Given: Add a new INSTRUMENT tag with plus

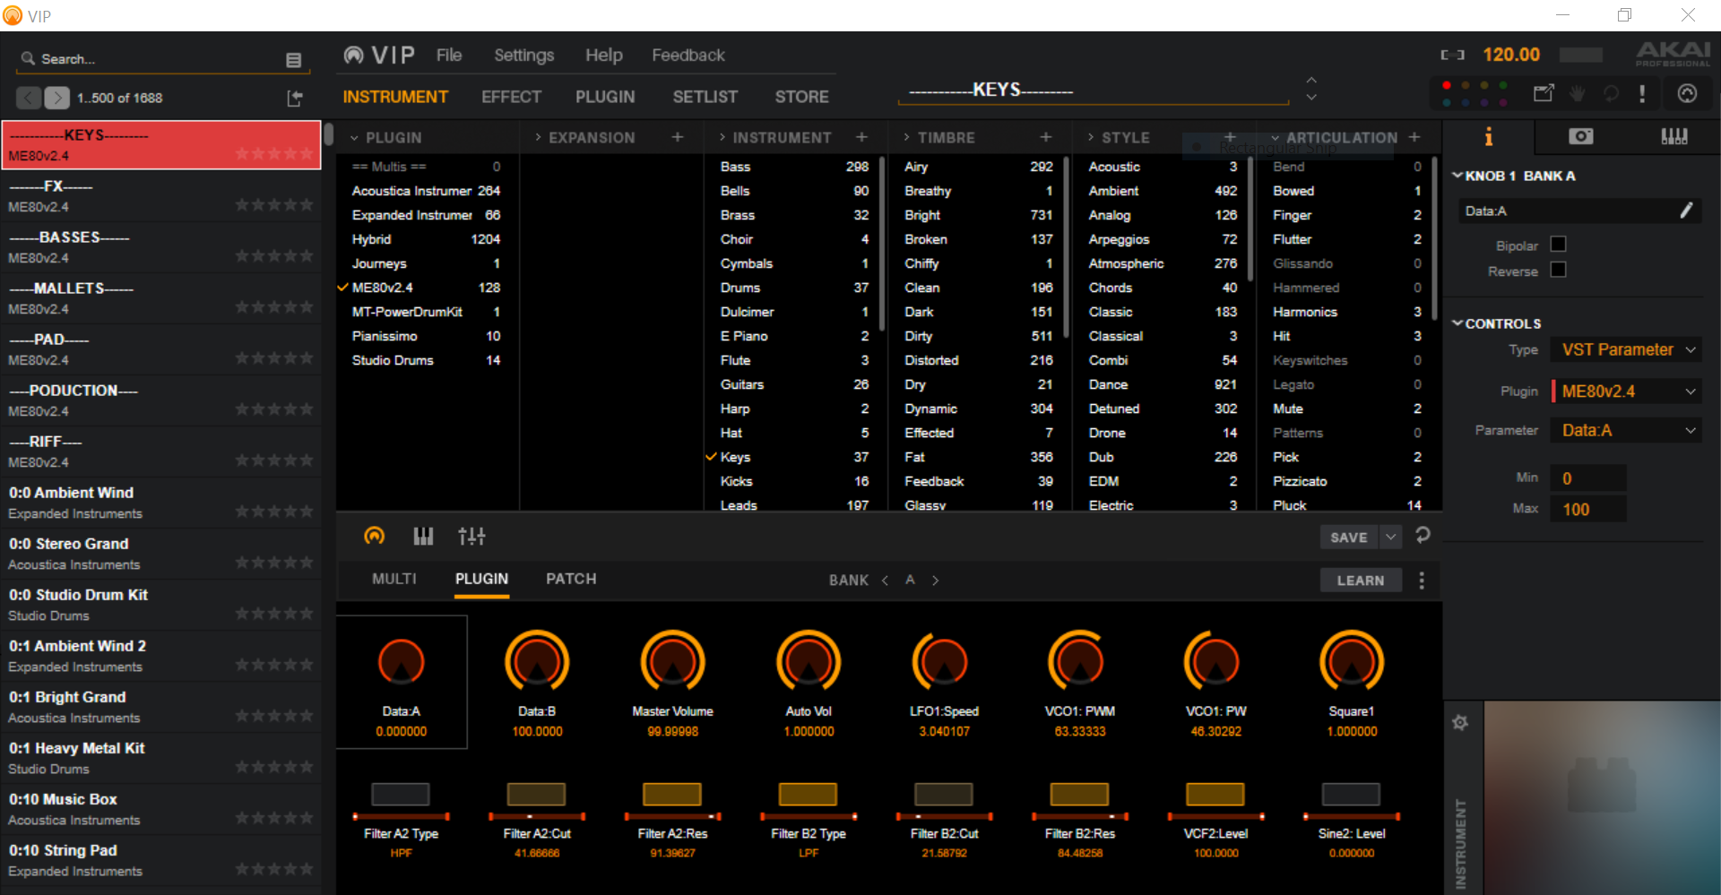Looking at the screenshot, I should click(861, 137).
